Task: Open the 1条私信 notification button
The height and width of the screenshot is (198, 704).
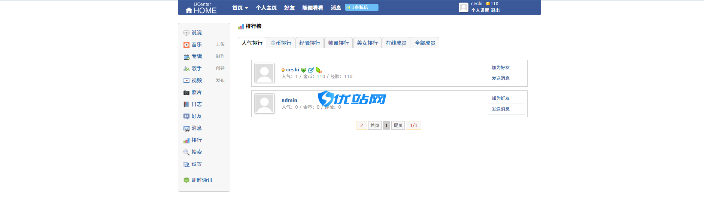Action: (361, 7)
